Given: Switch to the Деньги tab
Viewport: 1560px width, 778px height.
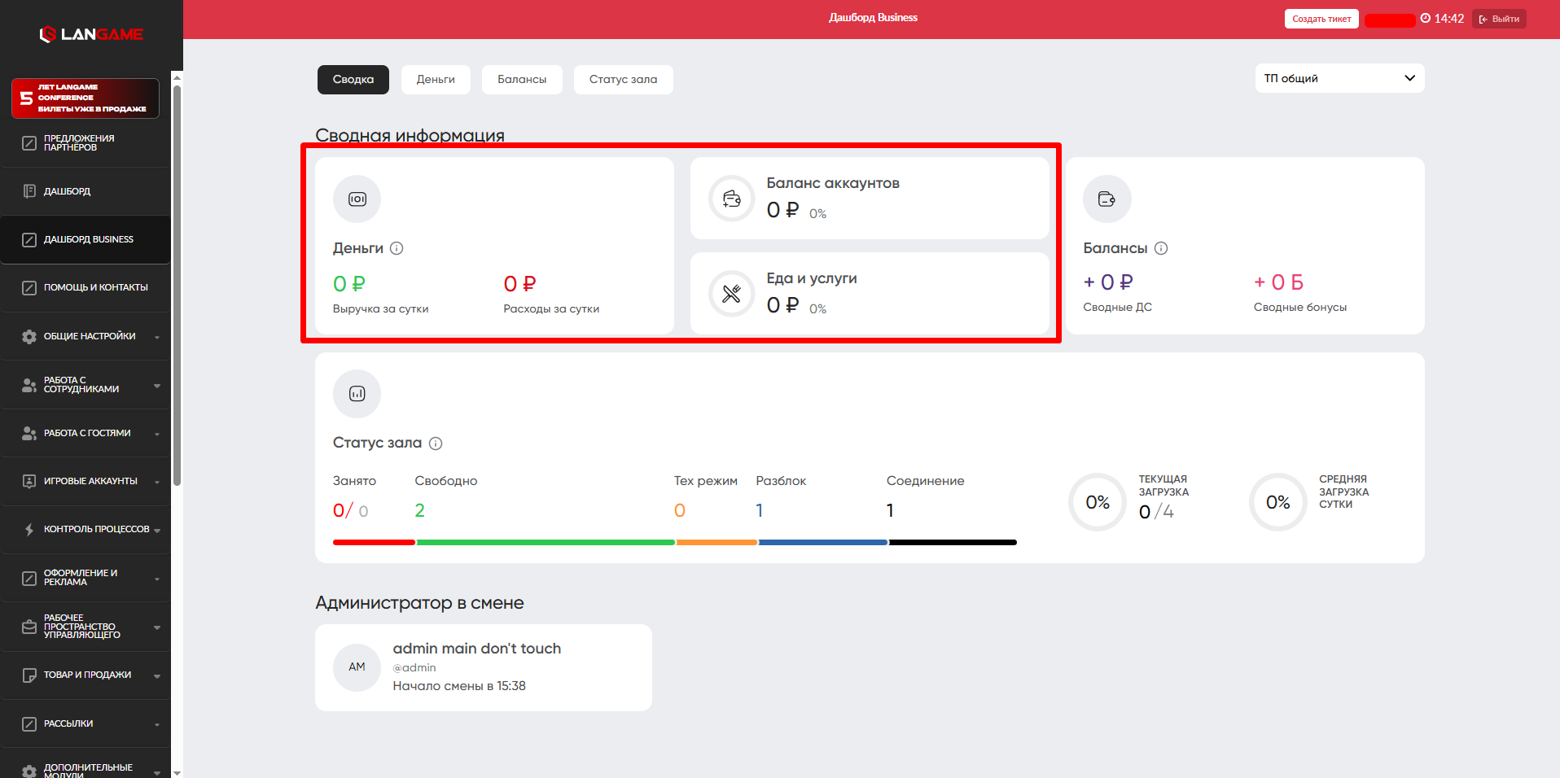Looking at the screenshot, I should coord(436,80).
